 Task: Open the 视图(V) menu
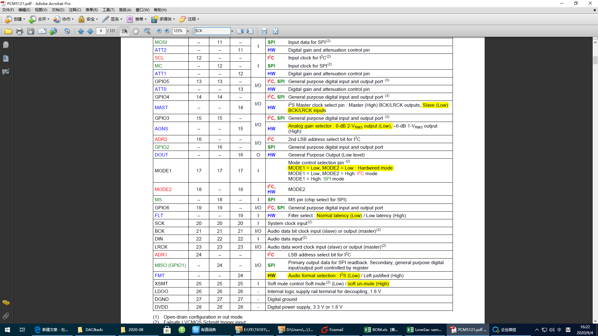tap(41, 10)
